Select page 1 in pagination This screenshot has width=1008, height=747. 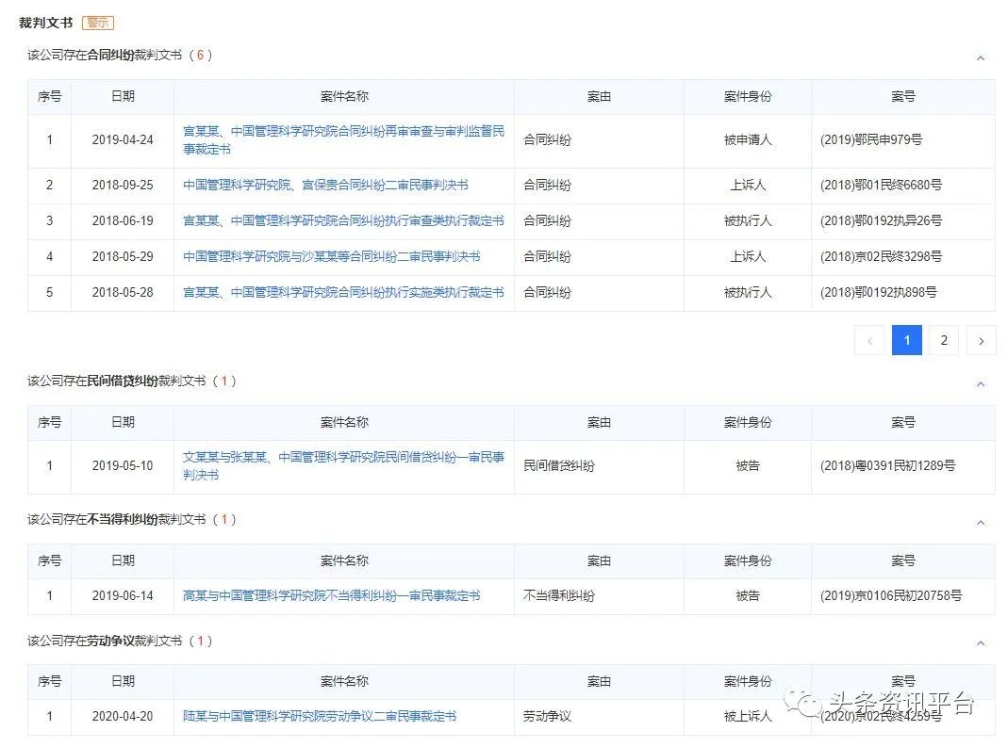click(906, 341)
